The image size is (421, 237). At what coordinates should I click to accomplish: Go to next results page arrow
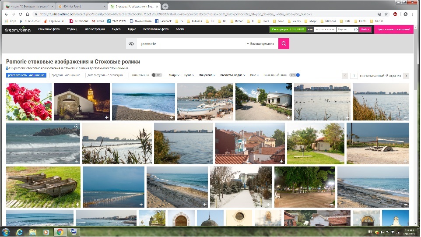coord(406,76)
